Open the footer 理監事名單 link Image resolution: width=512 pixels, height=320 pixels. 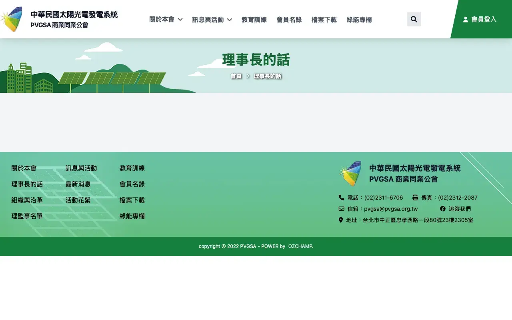[27, 216]
